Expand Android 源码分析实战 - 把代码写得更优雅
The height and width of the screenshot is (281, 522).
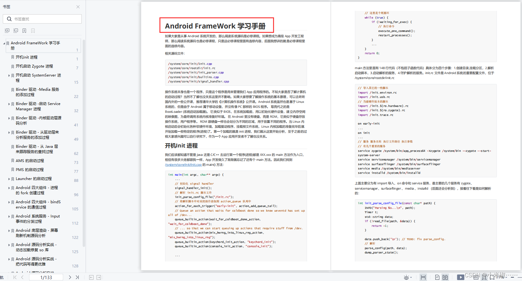[x=9, y=259]
